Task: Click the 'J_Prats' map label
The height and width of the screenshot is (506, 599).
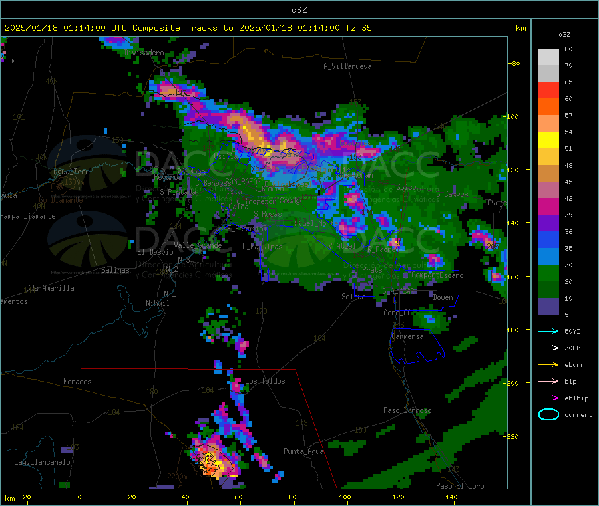Action: tap(368, 270)
